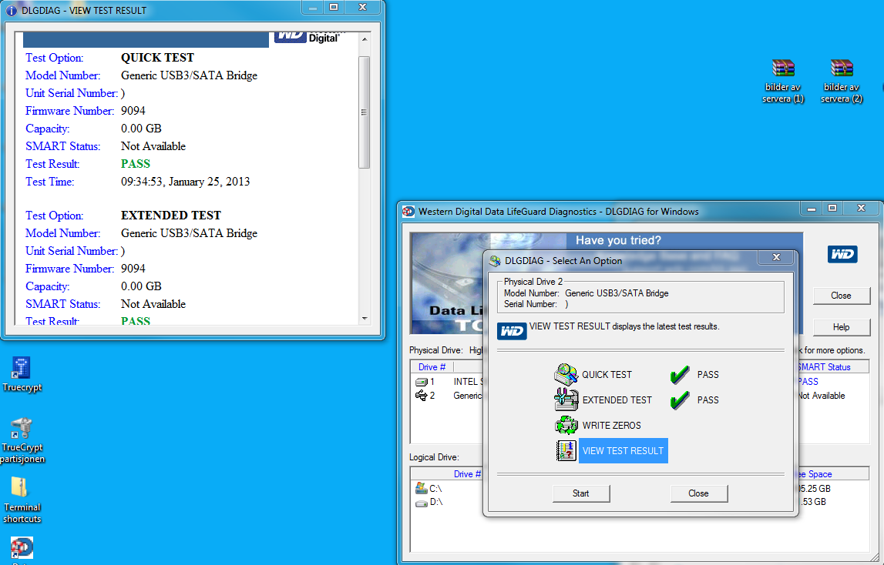Viewport: 884px width, 565px height.
Task: Close the Select An Option dialog with X
Action: click(776, 257)
